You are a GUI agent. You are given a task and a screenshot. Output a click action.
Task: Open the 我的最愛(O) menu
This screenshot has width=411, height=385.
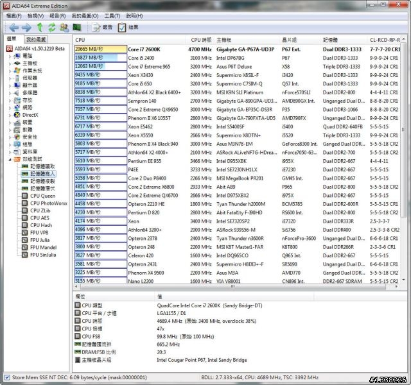click(85, 15)
